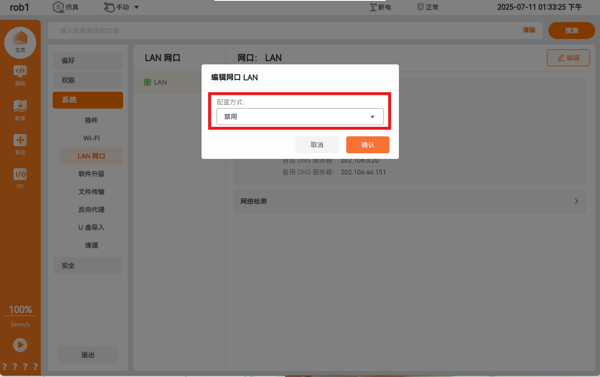Click the rob1 robot name
The height and width of the screenshot is (377, 600).
19,7
